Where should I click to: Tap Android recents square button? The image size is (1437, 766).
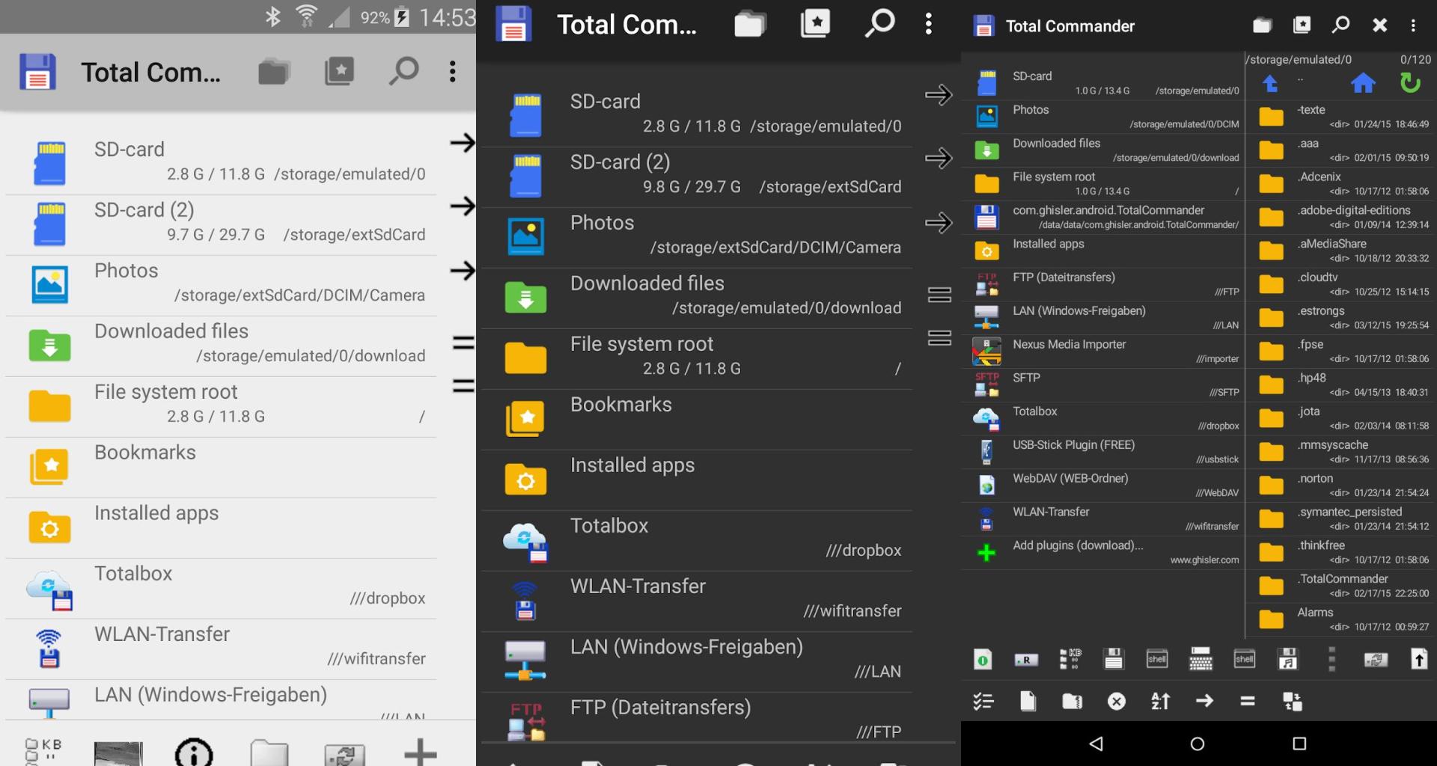pos(1299,744)
